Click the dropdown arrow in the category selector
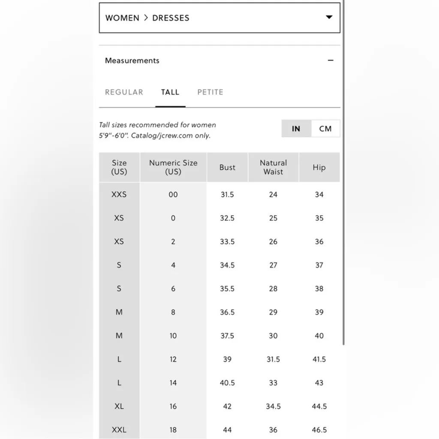Screen dimensions: 439x439 (x=329, y=18)
